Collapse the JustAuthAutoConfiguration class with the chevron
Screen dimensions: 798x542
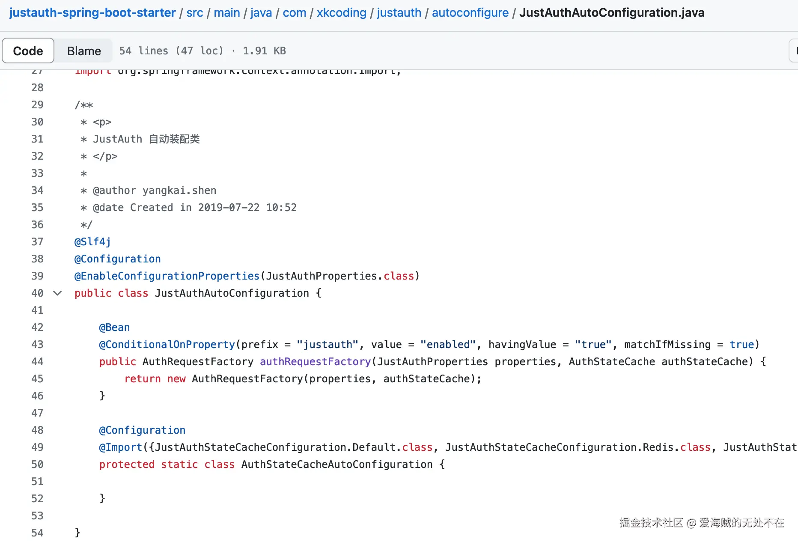pos(57,293)
